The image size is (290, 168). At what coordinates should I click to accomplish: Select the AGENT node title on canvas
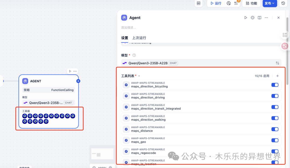[35, 81]
